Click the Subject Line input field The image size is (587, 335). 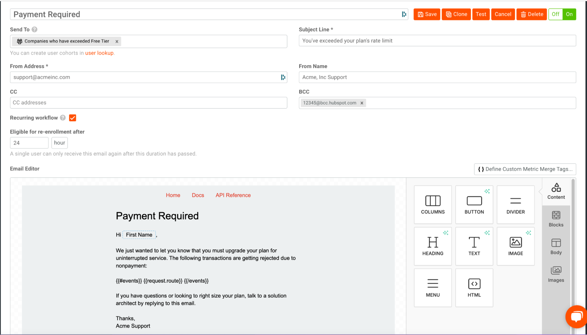click(x=437, y=41)
